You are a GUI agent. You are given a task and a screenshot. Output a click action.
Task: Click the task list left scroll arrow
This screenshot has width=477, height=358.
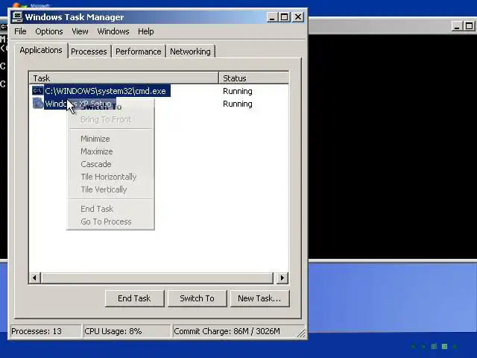point(35,277)
